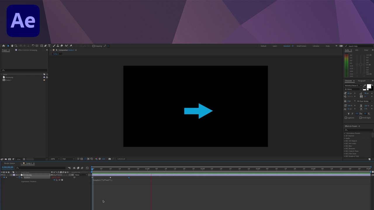Open the font family dropdown Helvetica Neue
The height and width of the screenshot is (210, 374).
(x=353, y=85)
